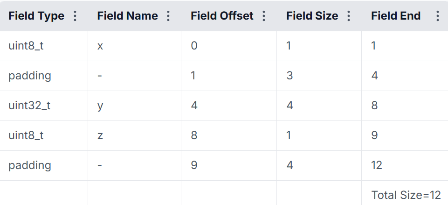This screenshot has width=448, height=205.
Task: Sort by the Field Type header
Action: (x=36, y=16)
